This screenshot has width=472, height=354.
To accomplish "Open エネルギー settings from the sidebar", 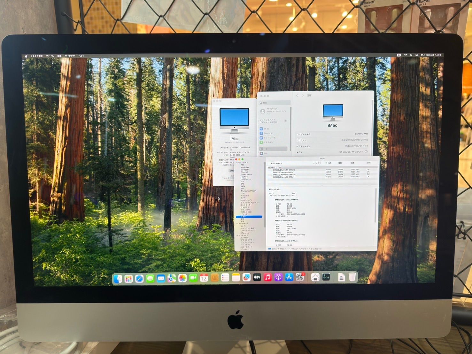I will [268, 142].
